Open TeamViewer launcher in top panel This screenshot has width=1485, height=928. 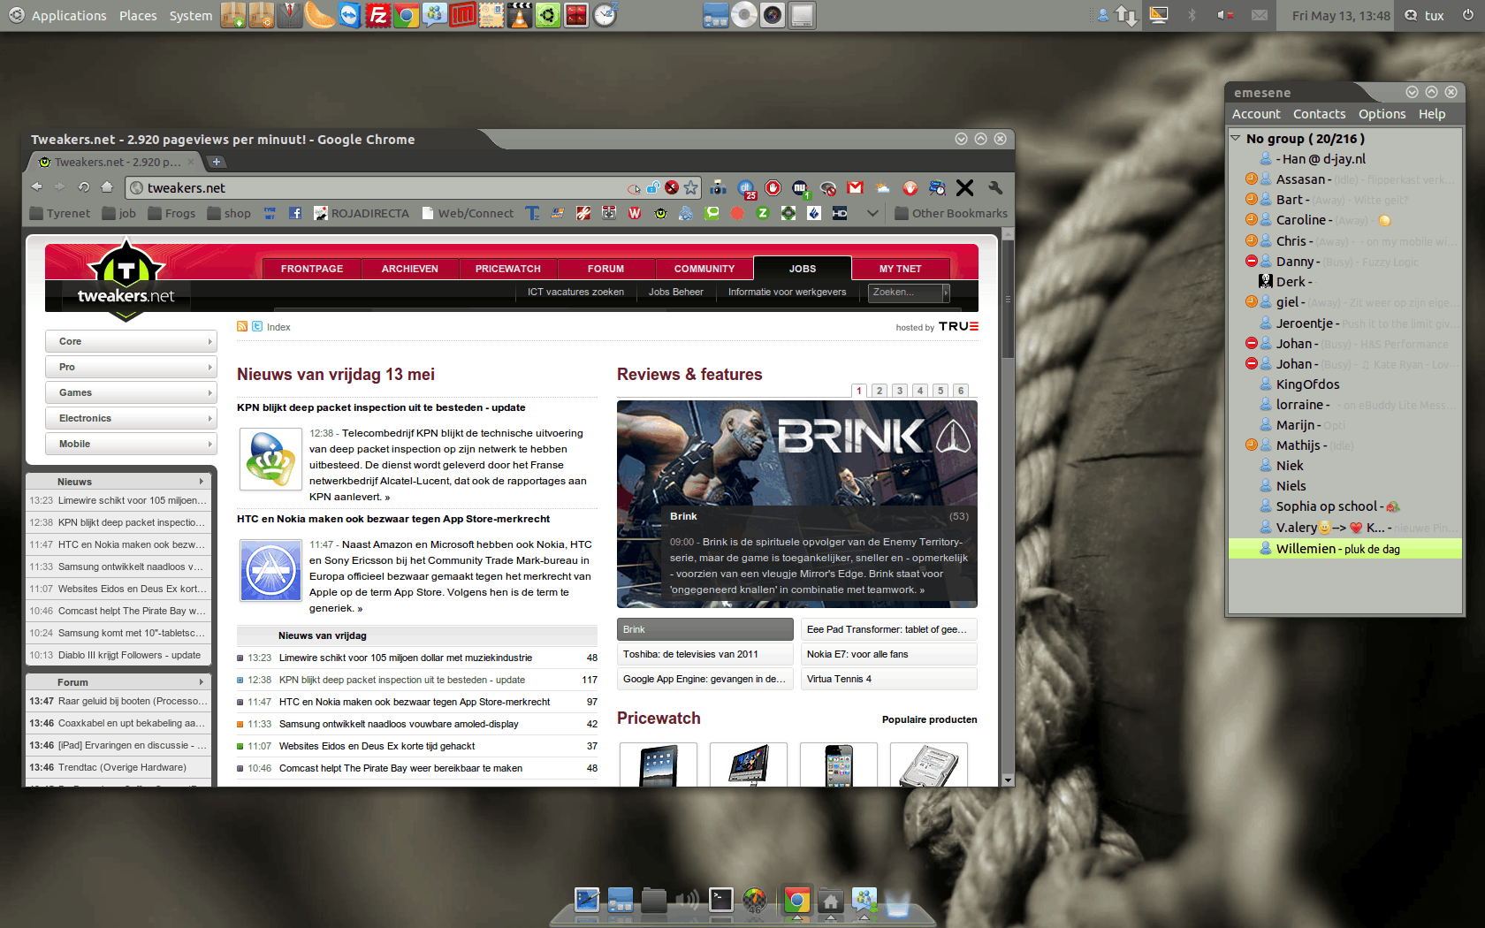click(349, 15)
